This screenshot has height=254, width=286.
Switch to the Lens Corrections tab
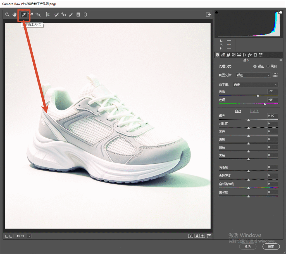click(244, 55)
